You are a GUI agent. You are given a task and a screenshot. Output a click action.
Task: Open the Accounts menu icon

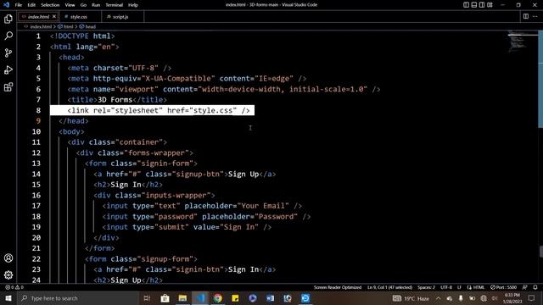(8, 258)
